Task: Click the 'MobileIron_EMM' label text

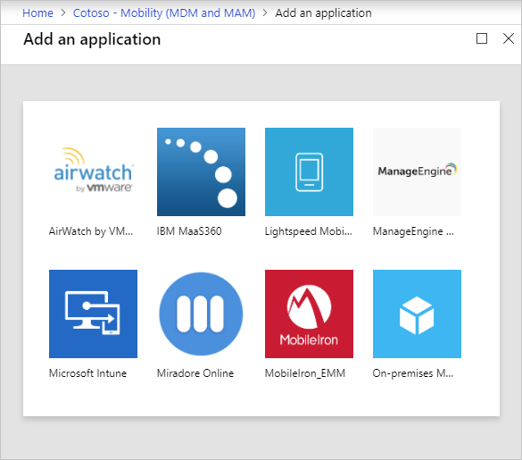Action: [305, 373]
